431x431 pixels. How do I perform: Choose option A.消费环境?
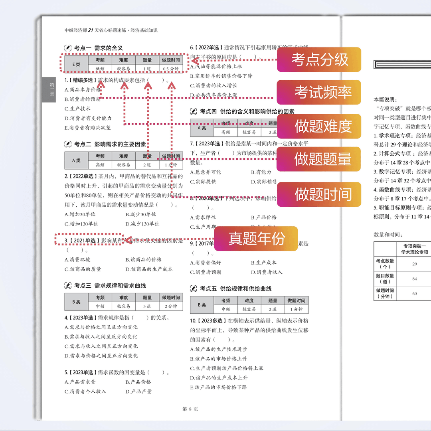[x=77, y=259]
